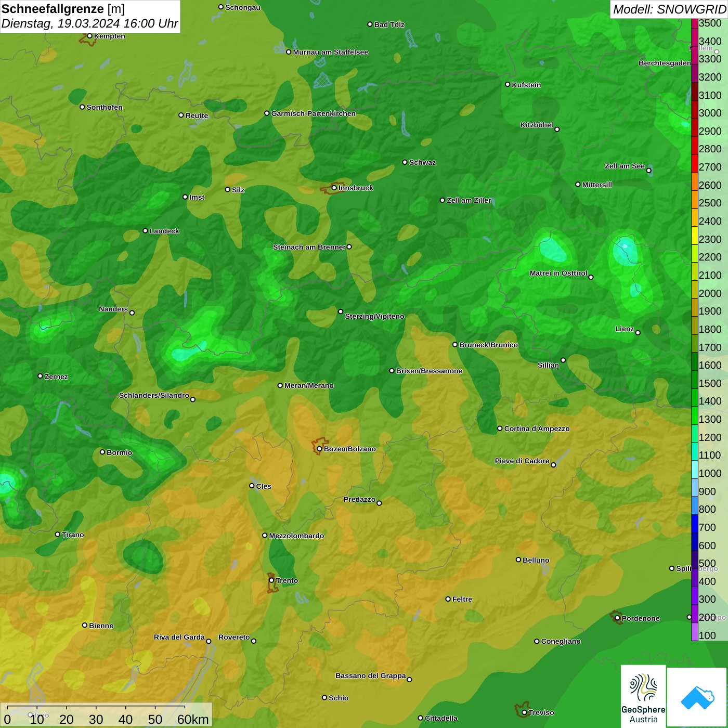The width and height of the screenshot is (728, 728).
Task: Click the blue mountain-cloud logo
Action: pos(697,698)
